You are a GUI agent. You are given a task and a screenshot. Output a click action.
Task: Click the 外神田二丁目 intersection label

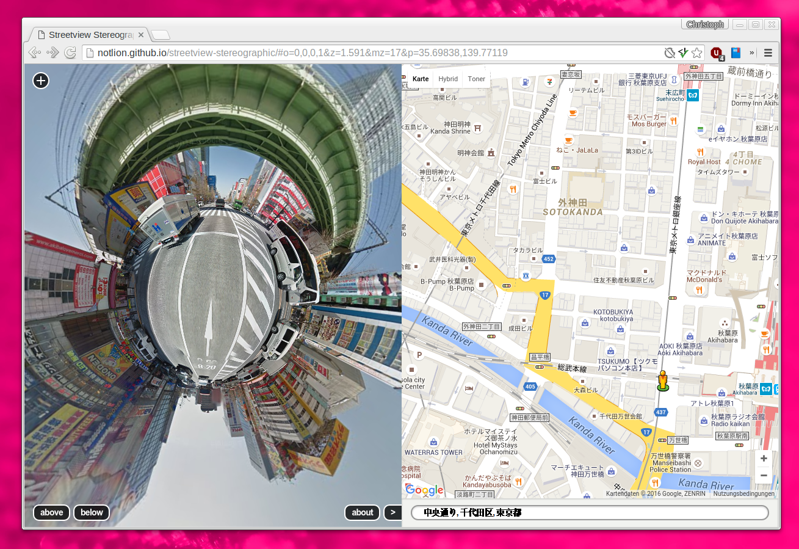(x=482, y=327)
